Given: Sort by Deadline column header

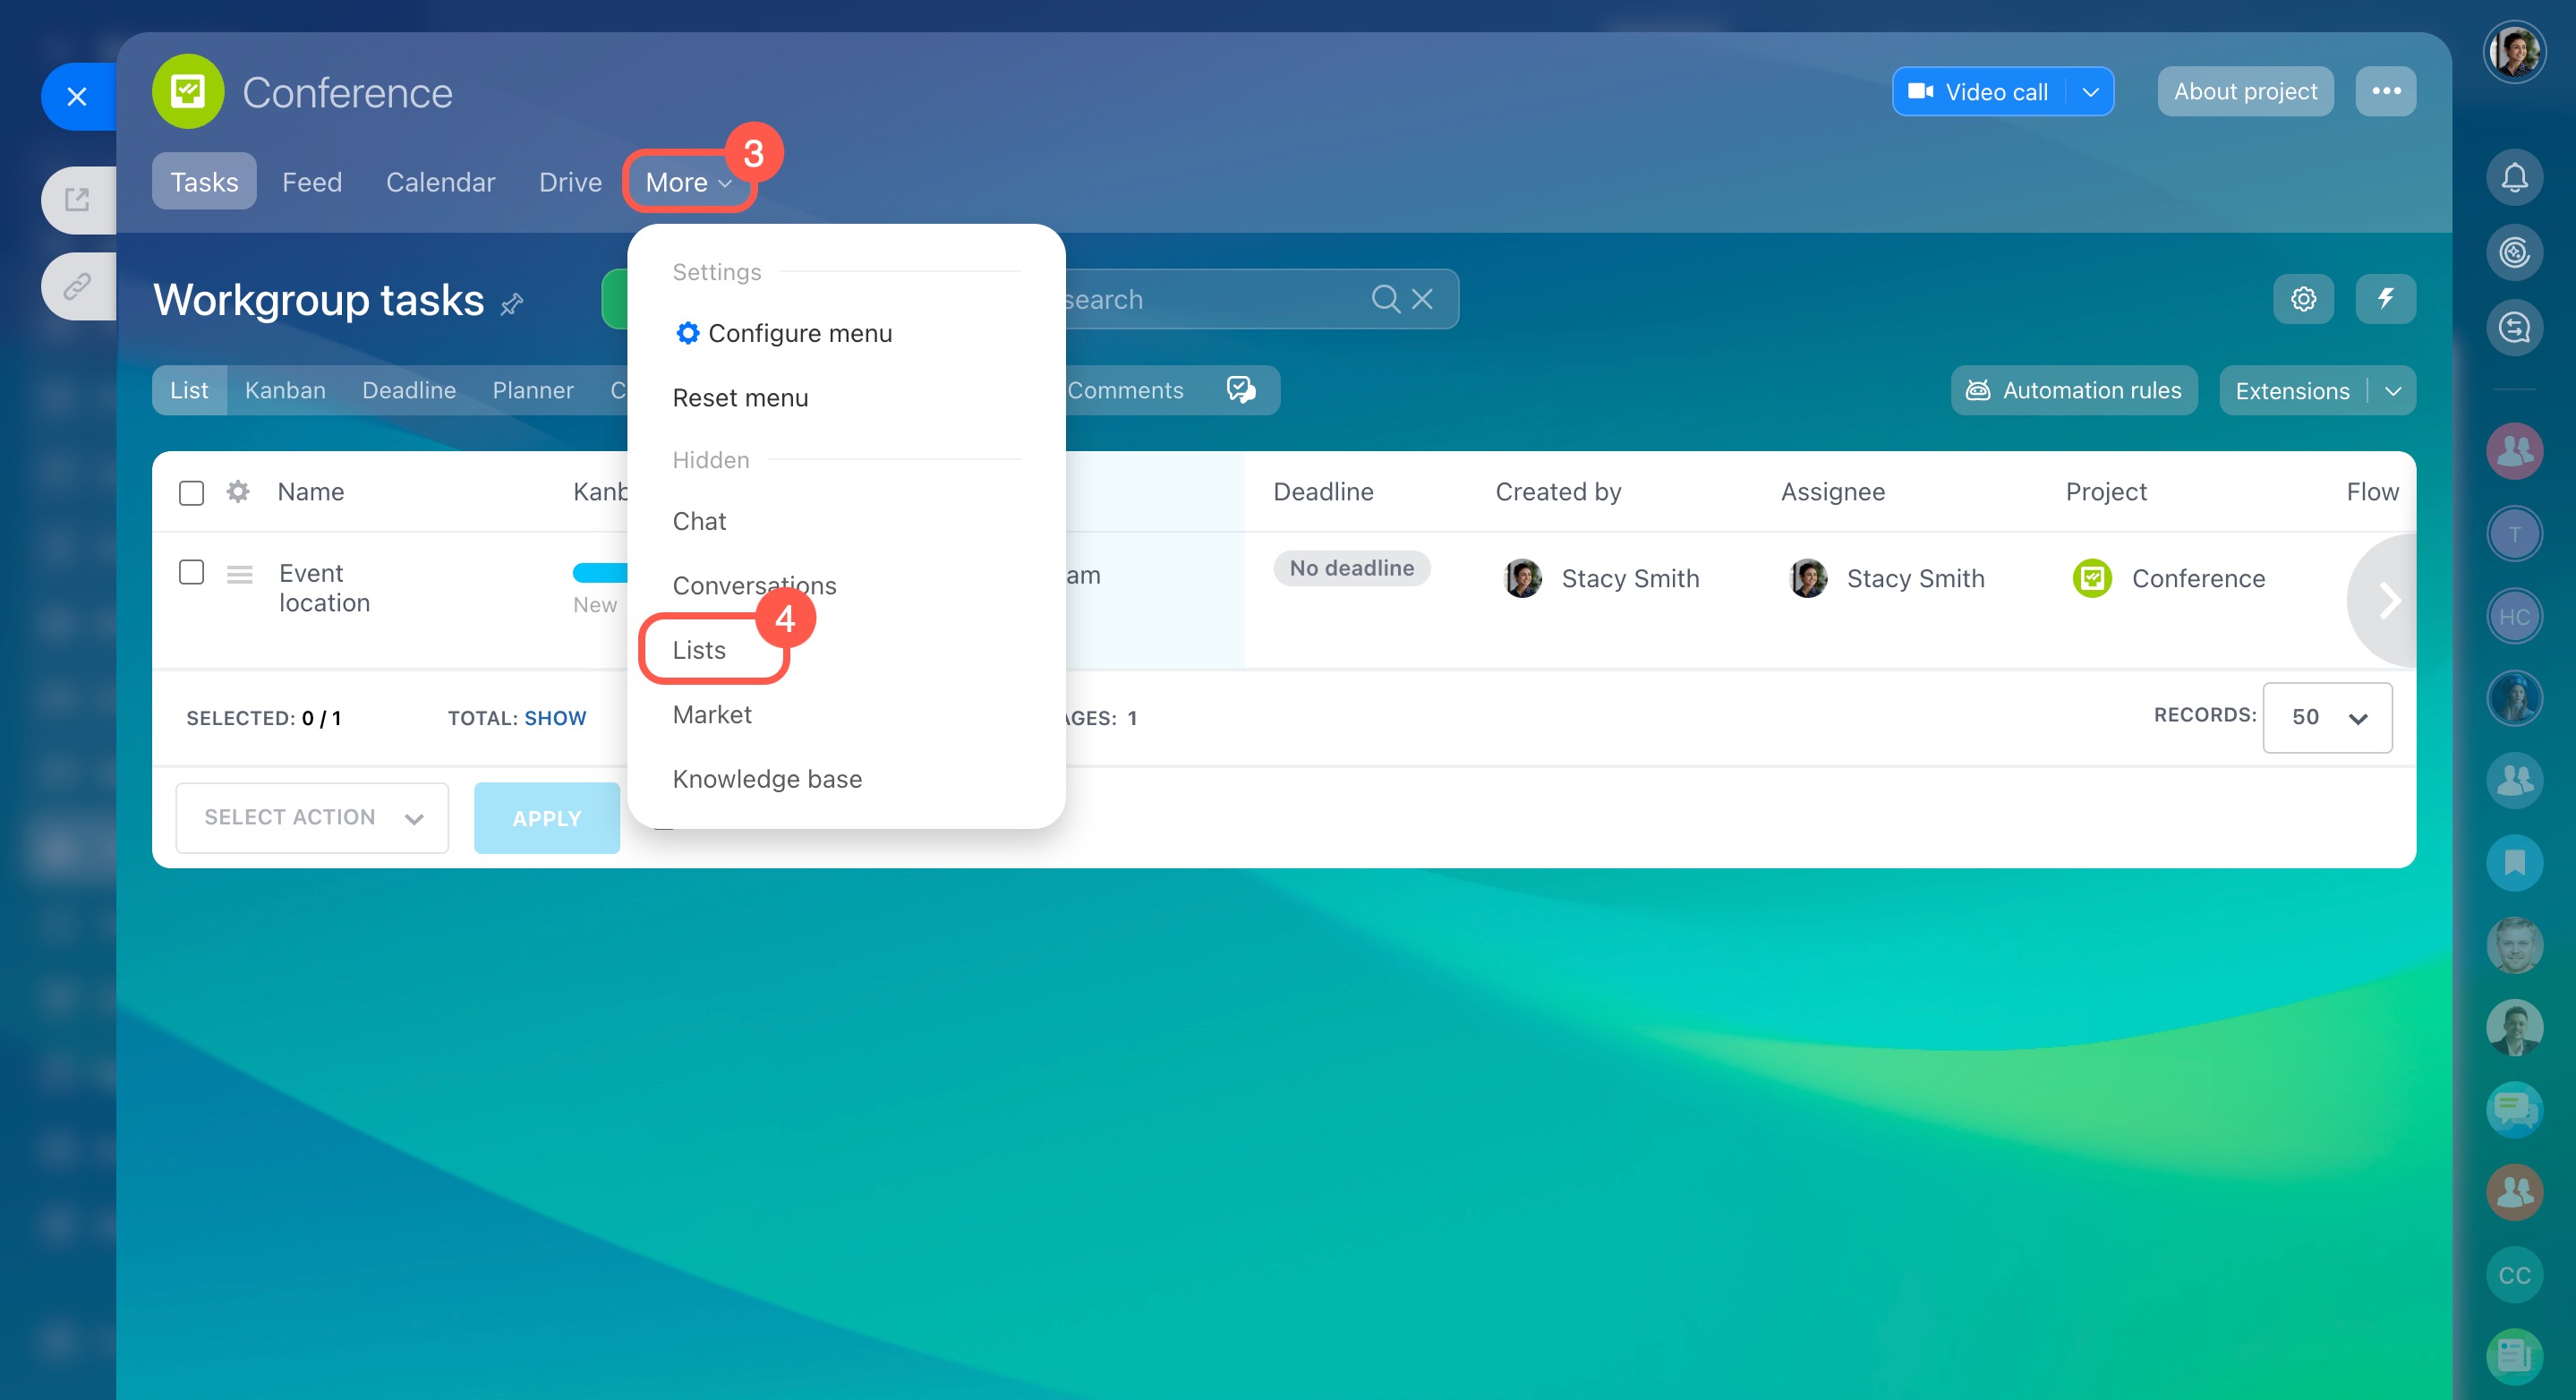Looking at the screenshot, I should pyautogui.click(x=1323, y=492).
